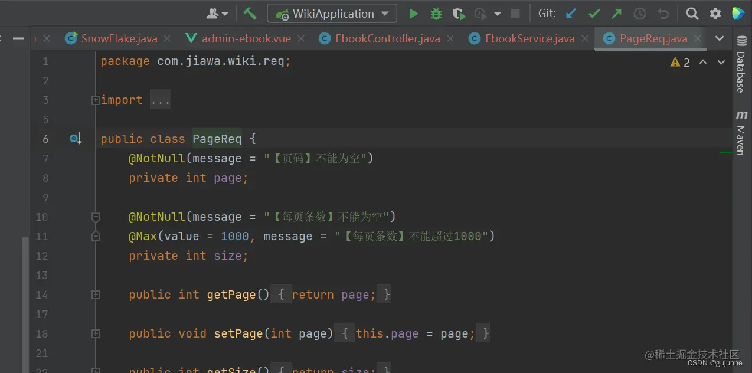Push commits with Git green arrow
The height and width of the screenshot is (373, 752).
[616, 13]
